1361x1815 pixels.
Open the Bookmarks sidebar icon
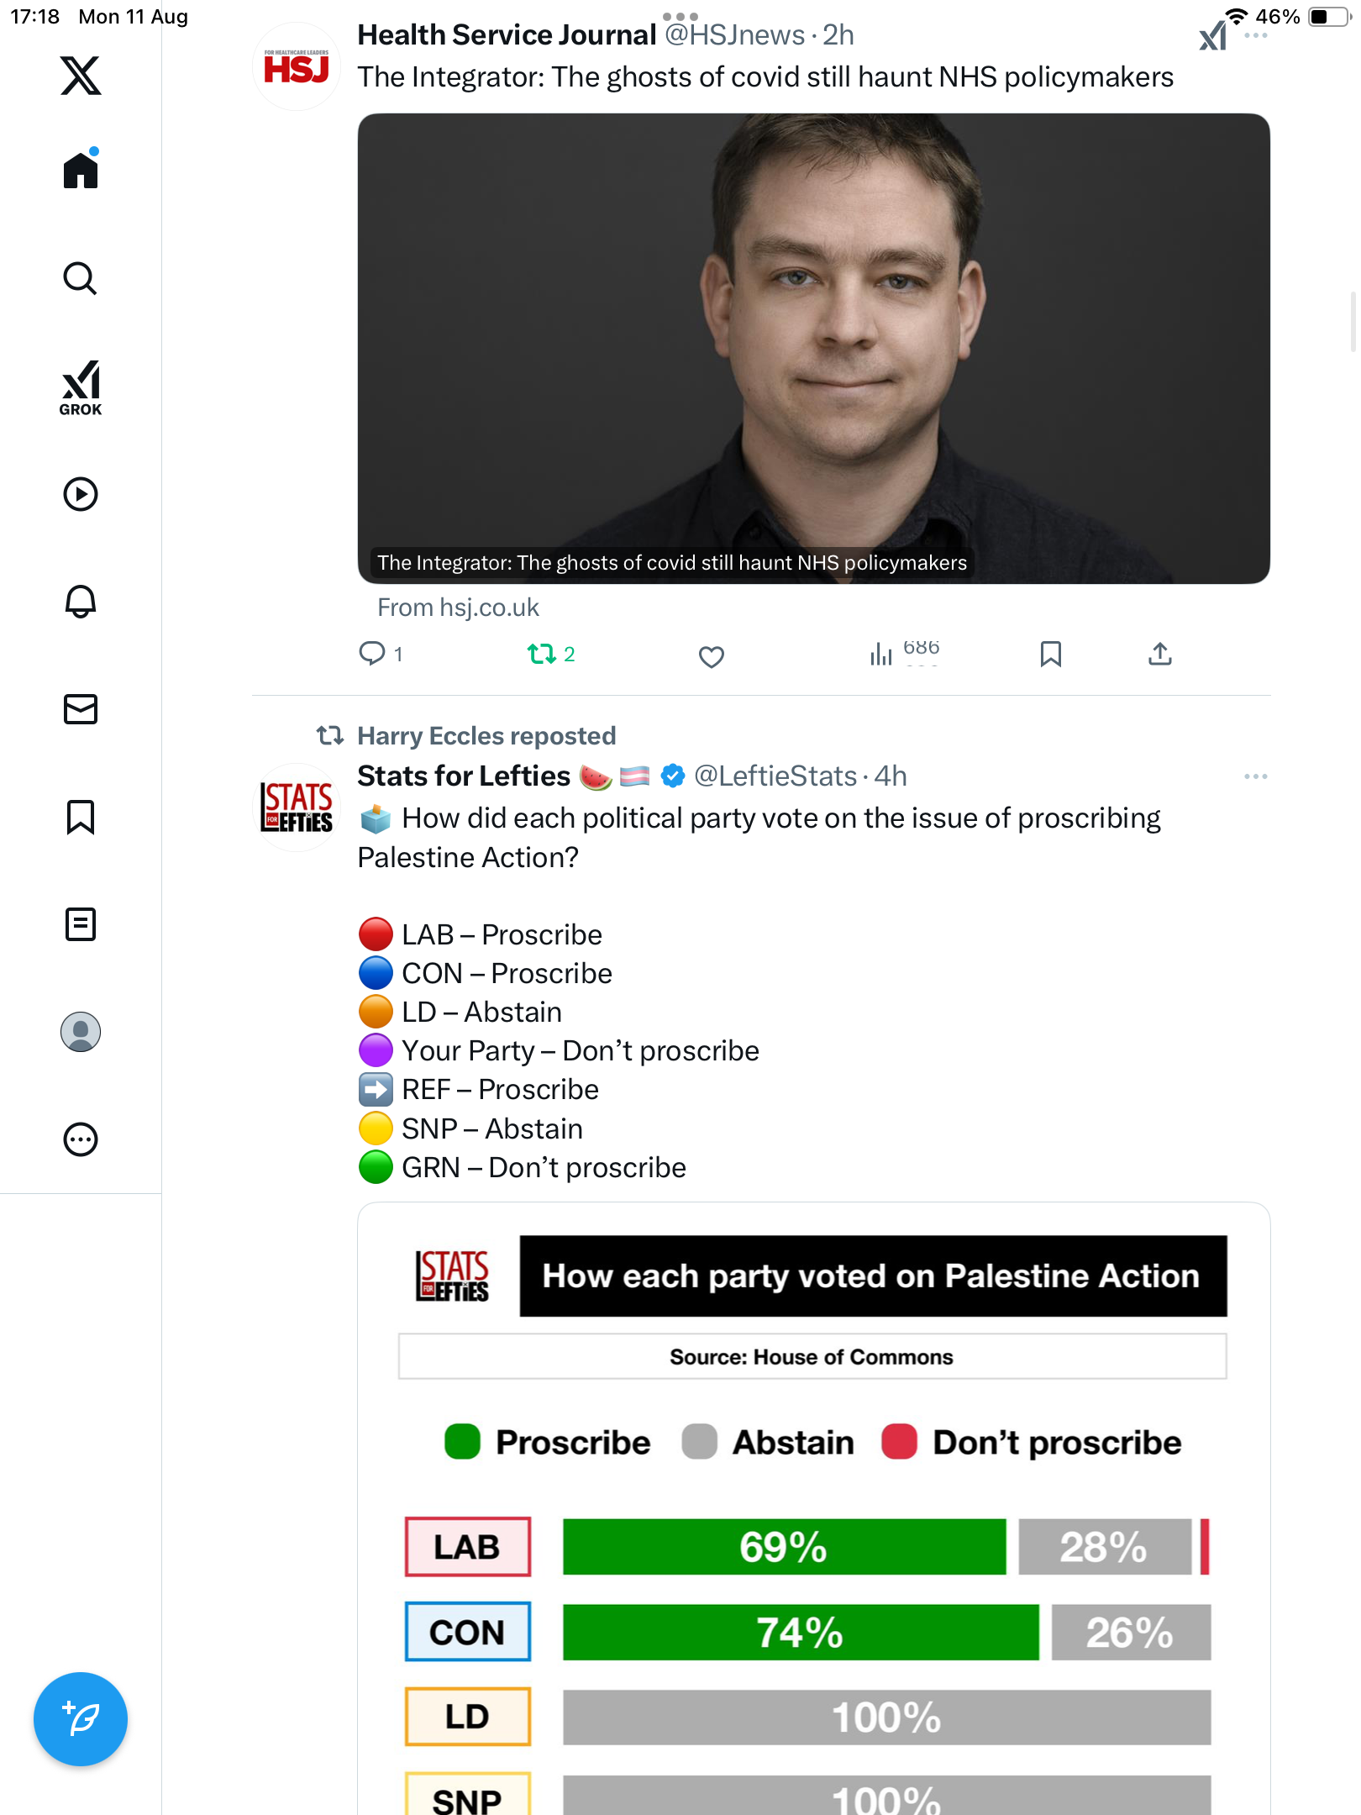[x=81, y=817]
